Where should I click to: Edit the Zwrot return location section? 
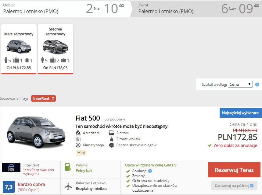(x=196, y=9)
